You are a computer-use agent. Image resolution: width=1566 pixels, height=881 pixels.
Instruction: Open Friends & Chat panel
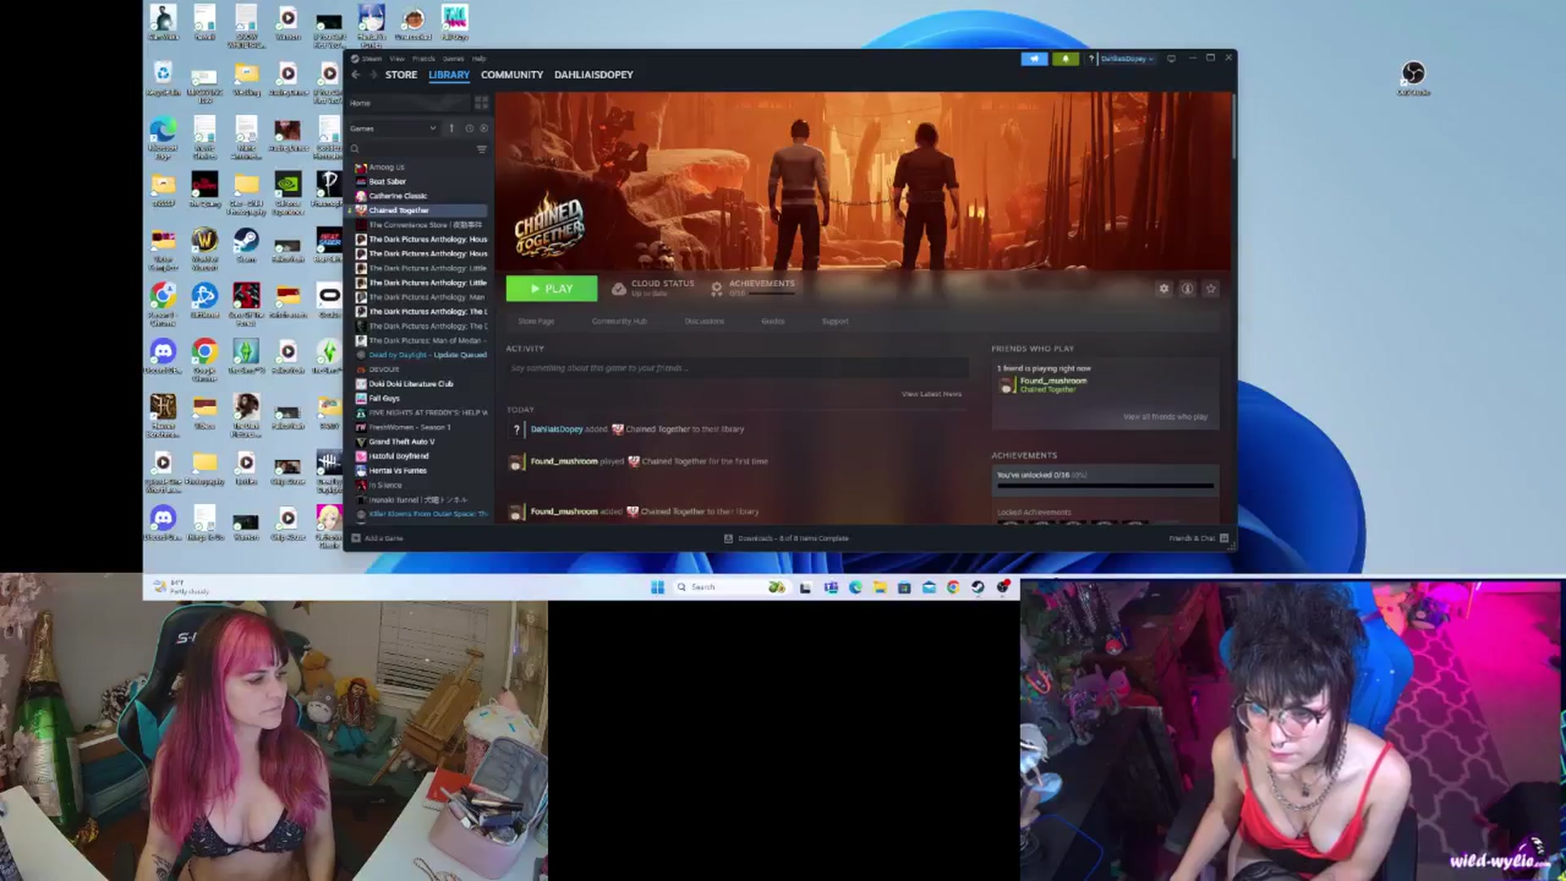point(1198,538)
